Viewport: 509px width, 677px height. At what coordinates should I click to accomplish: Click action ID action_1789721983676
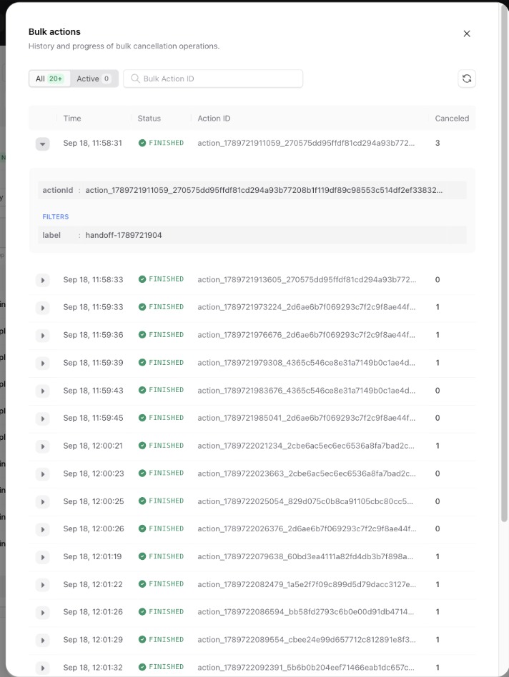coord(307,391)
